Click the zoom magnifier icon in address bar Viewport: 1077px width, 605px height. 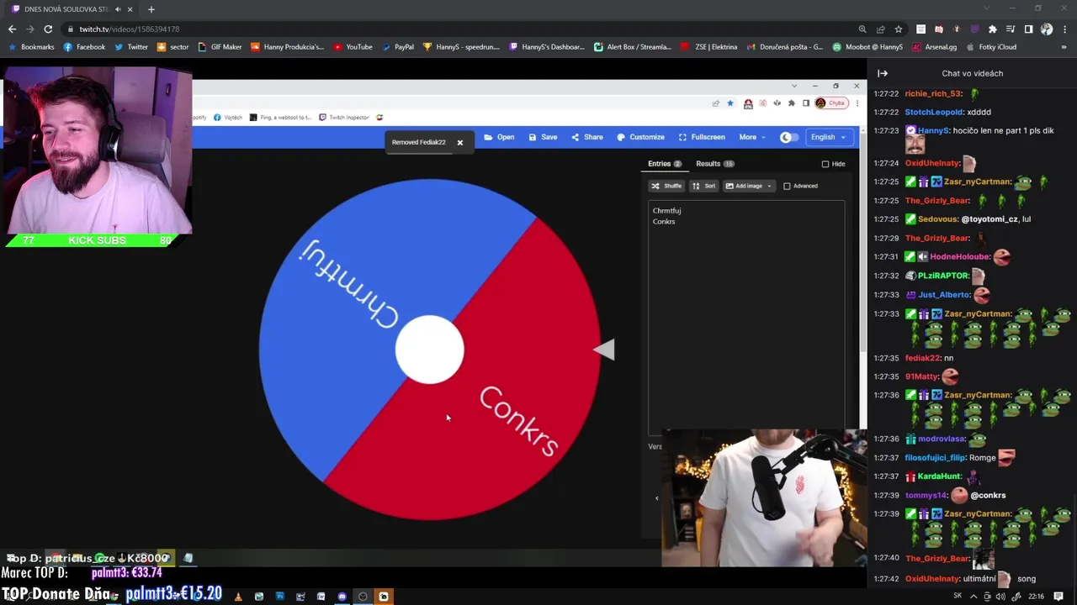862,29
